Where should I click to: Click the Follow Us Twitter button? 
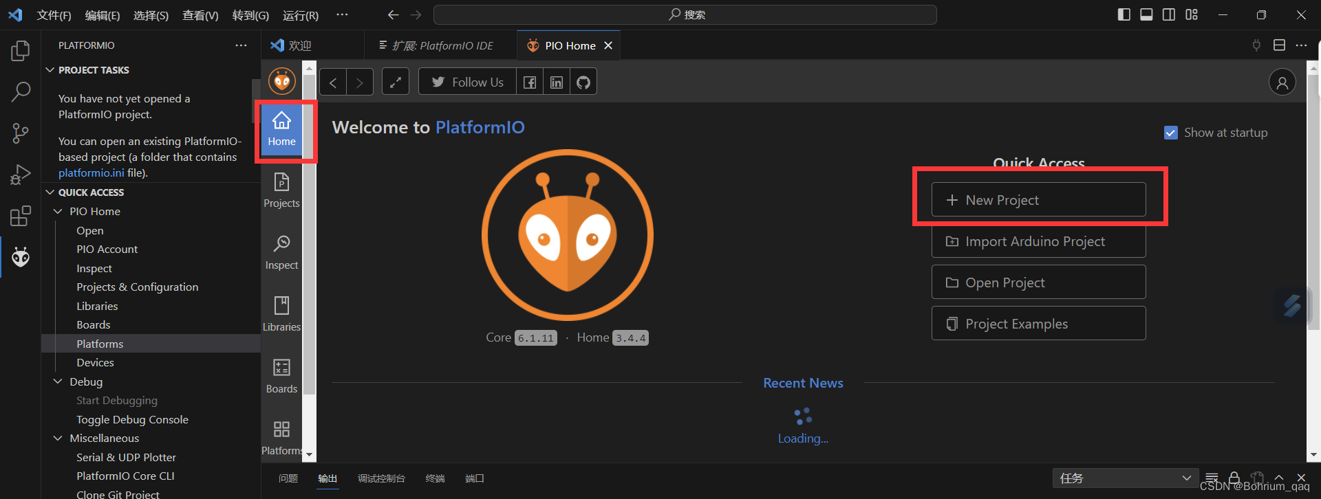pos(467,82)
